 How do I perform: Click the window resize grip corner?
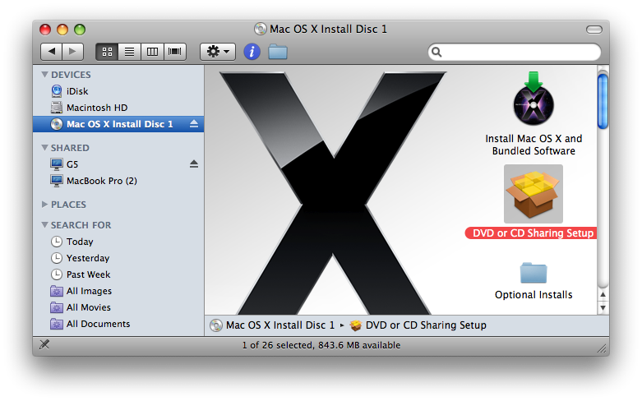click(x=602, y=348)
